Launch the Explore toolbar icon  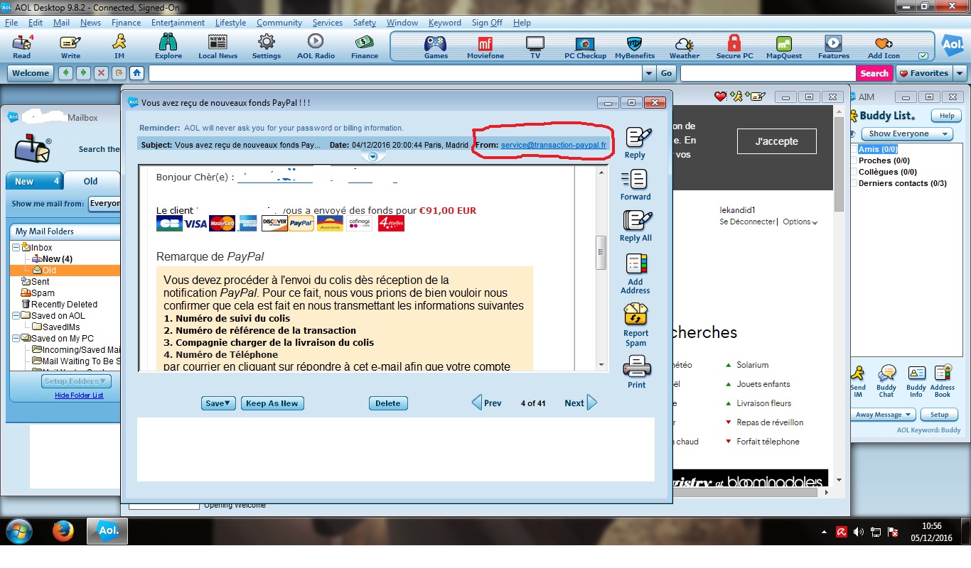point(168,47)
